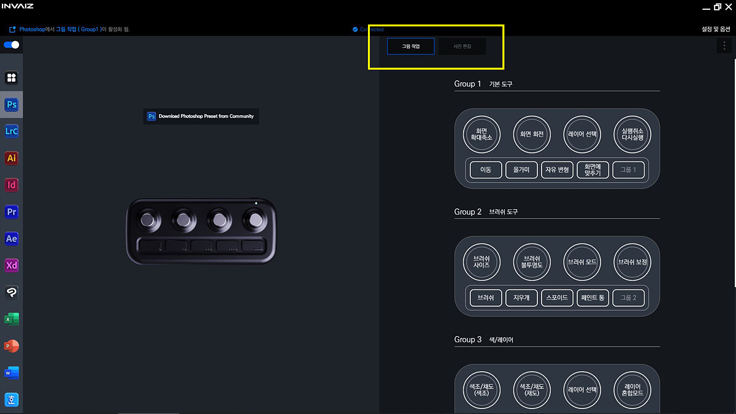This screenshot has height=414, width=736.
Task: Select the Photoshop app icon in sidebar
Action: (12, 105)
